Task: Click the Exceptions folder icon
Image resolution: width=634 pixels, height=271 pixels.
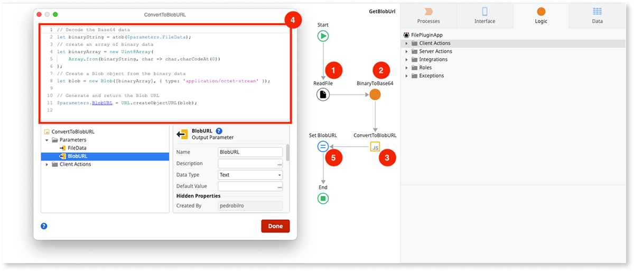Action: [x=414, y=76]
